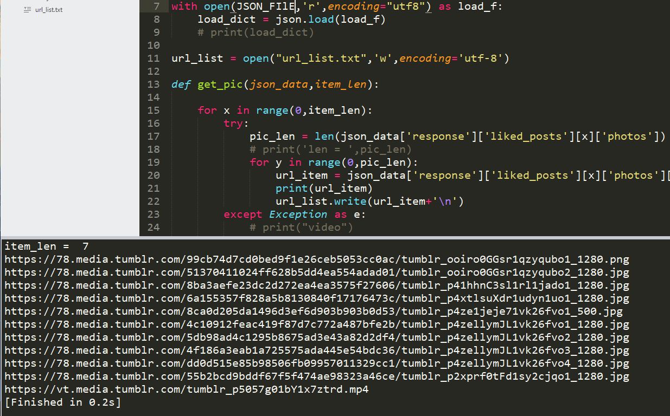Click the output URL ending p4zellymJL1vk26fvo1_1280.jpg
Screen dimensions: 670x416
coord(317,324)
